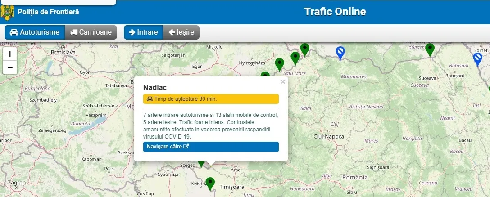Click the Pécs city label
The image size is (490, 197).
coord(109,169)
